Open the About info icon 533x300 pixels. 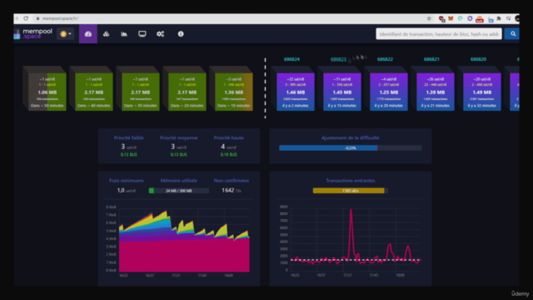[x=181, y=34]
